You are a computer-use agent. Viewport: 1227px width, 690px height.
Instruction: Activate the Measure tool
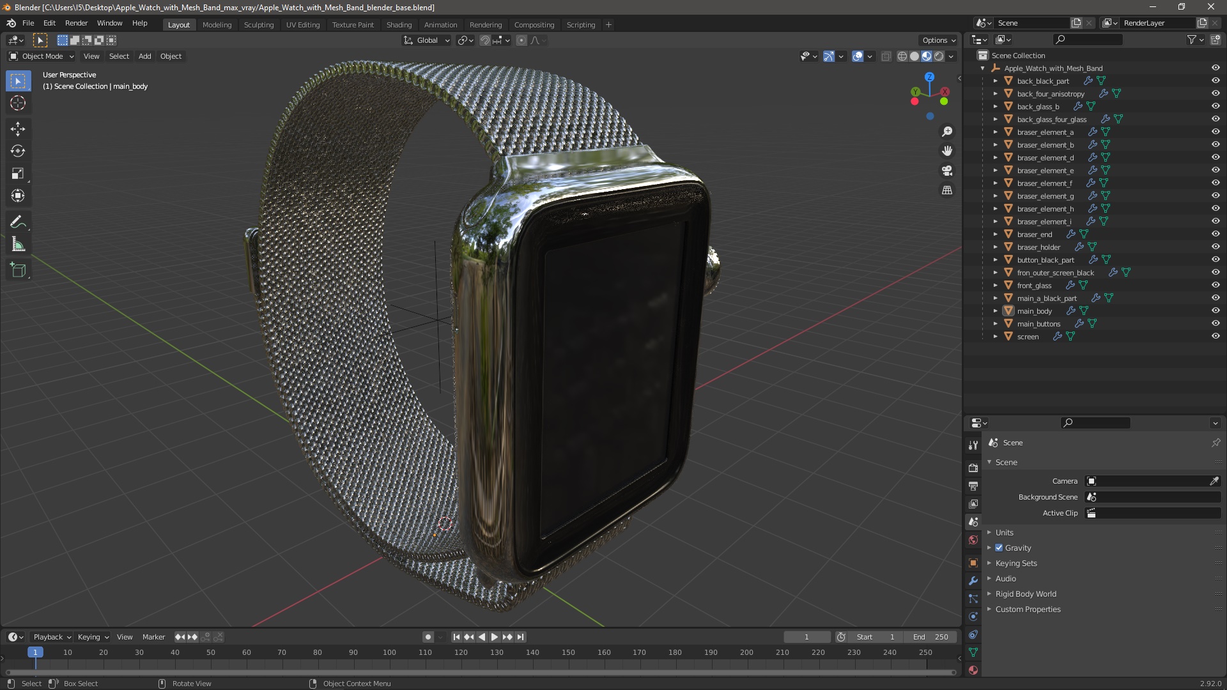click(x=18, y=245)
